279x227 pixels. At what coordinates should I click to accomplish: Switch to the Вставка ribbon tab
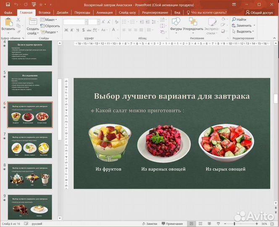[x=44, y=13]
